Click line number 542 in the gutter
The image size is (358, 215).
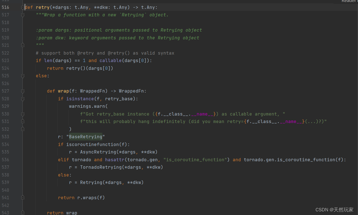(6, 205)
